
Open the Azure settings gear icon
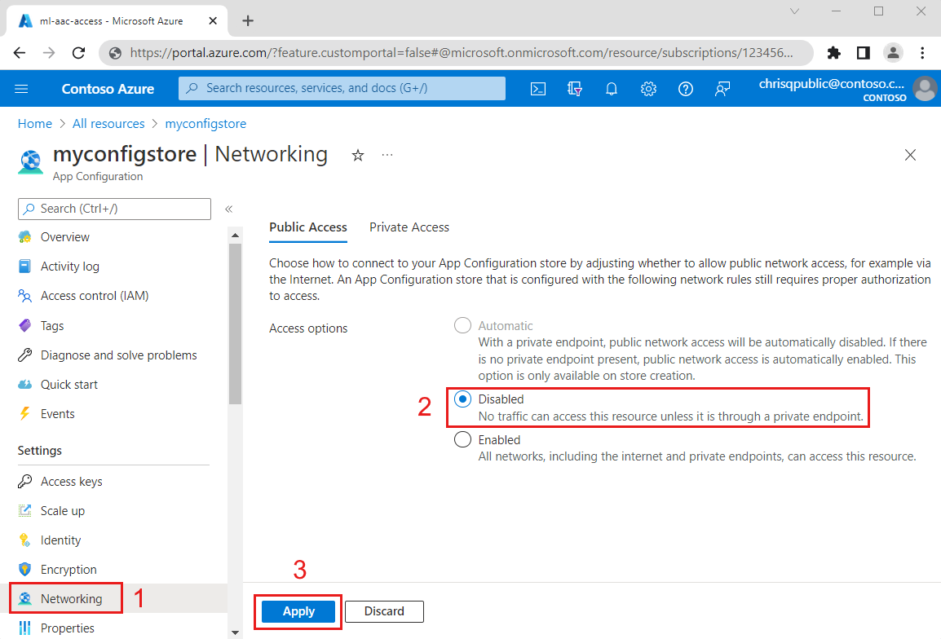pyautogui.click(x=647, y=89)
